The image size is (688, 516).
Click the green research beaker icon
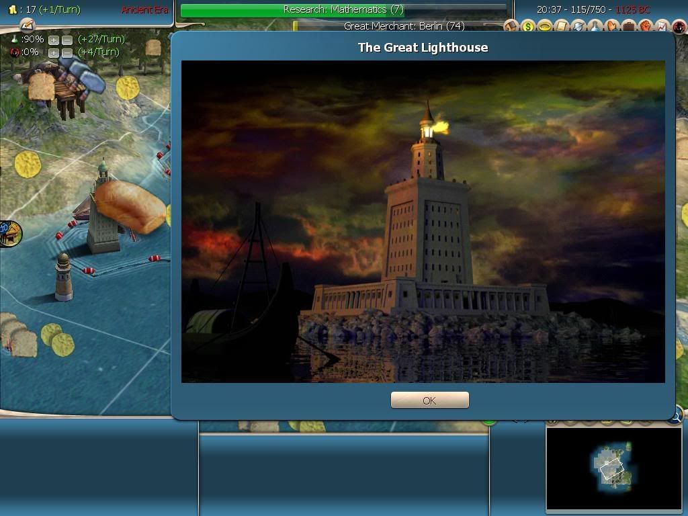tap(15, 40)
